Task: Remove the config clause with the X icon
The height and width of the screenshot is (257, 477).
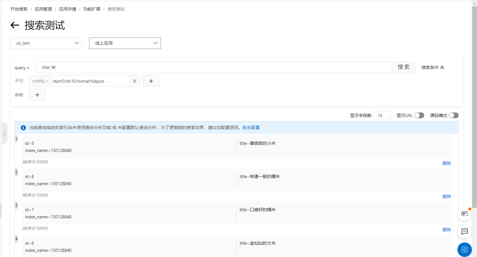Action: [x=135, y=81]
